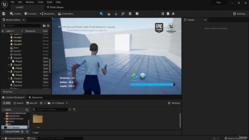Collapse the Dreyar3 actor tree arrow

[9, 58]
